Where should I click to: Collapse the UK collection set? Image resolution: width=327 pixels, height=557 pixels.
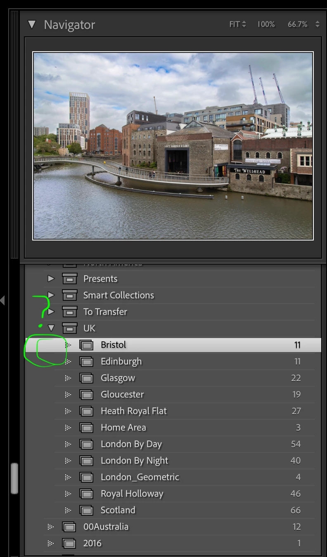(x=51, y=328)
